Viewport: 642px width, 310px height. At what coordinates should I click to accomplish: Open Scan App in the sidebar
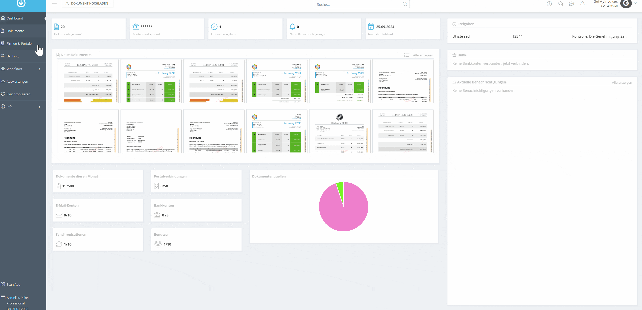click(23, 284)
